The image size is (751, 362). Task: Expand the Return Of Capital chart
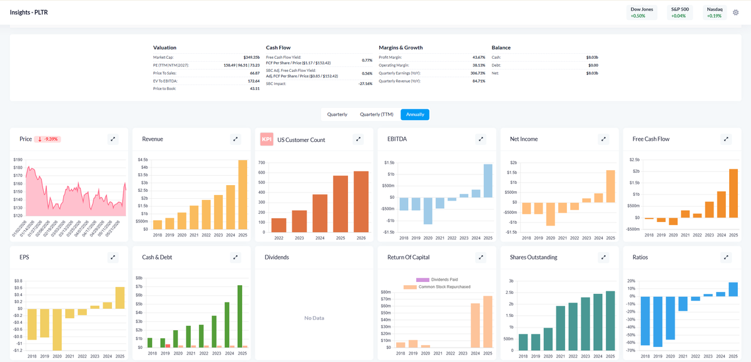click(481, 257)
